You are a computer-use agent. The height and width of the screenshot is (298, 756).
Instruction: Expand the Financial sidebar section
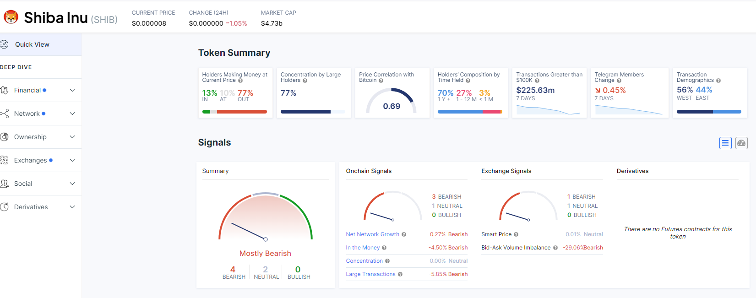[72, 90]
